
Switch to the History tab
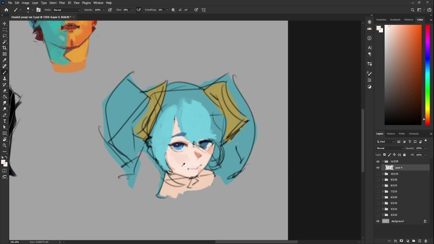pyautogui.click(x=391, y=134)
